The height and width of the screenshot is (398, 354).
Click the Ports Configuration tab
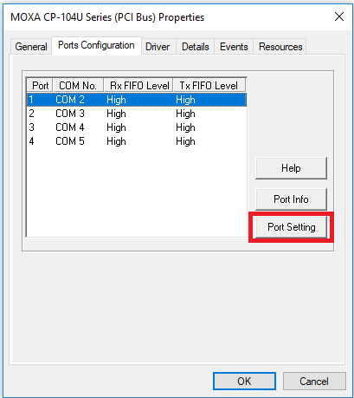[96, 45]
